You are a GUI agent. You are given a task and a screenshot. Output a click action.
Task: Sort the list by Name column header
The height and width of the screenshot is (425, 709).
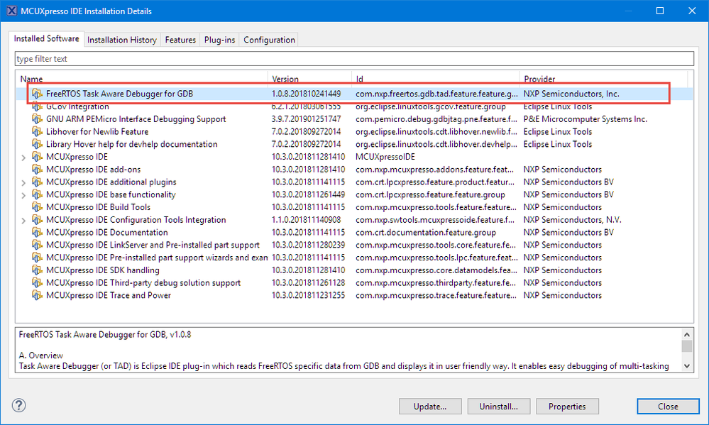coord(142,79)
